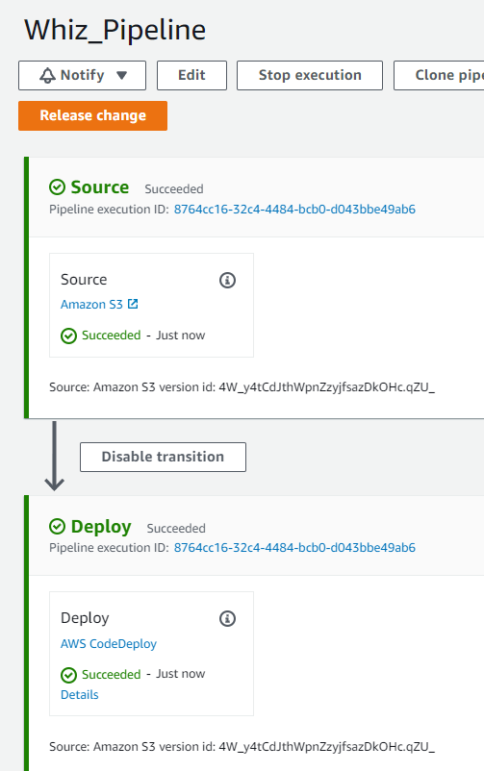Click the Disable transition button
This screenshot has width=484, height=771.
click(x=163, y=457)
